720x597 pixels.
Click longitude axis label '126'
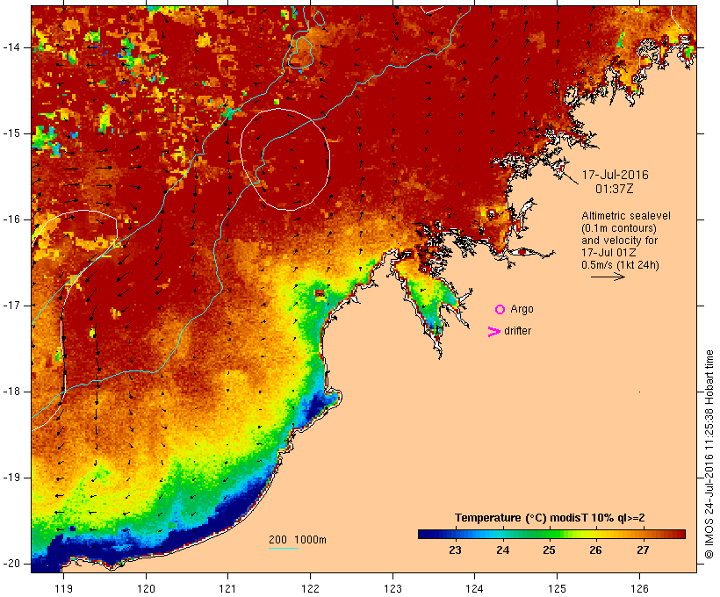pyautogui.click(x=639, y=588)
